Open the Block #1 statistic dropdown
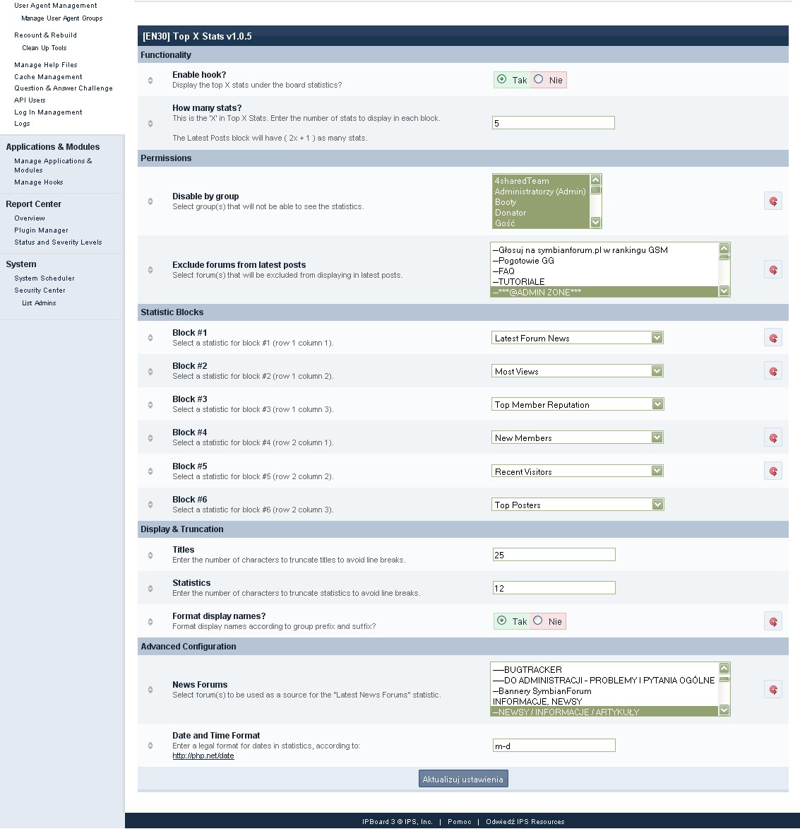800x829 pixels. pyautogui.click(x=577, y=338)
